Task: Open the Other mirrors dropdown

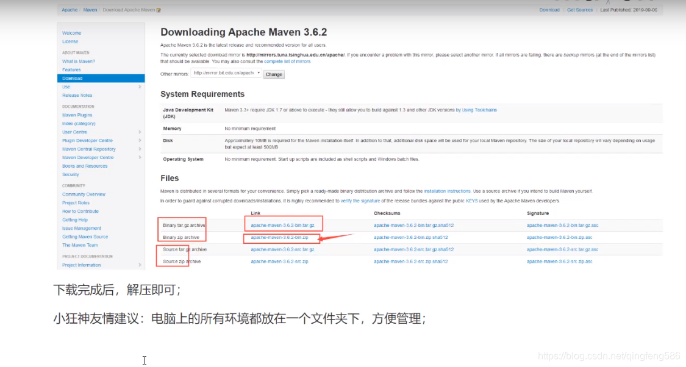Action: 226,73
